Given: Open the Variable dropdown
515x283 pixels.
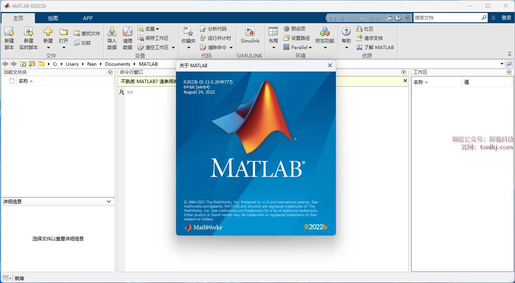Looking at the screenshot, I should click(x=149, y=29).
